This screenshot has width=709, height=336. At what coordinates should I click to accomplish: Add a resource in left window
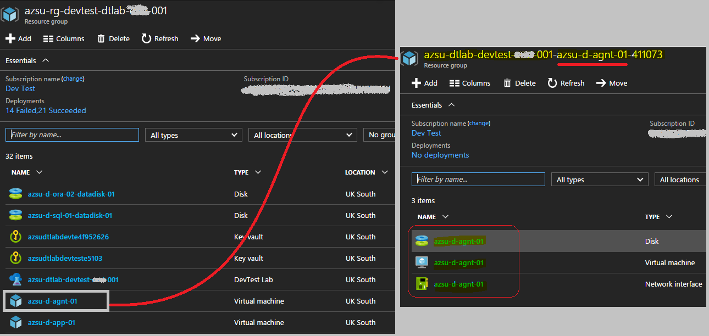pyautogui.click(x=18, y=38)
